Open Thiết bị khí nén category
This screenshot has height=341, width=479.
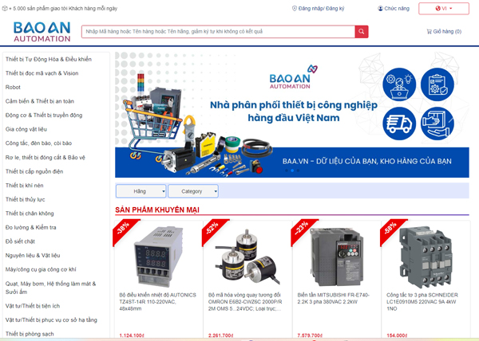click(x=25, y=186)
